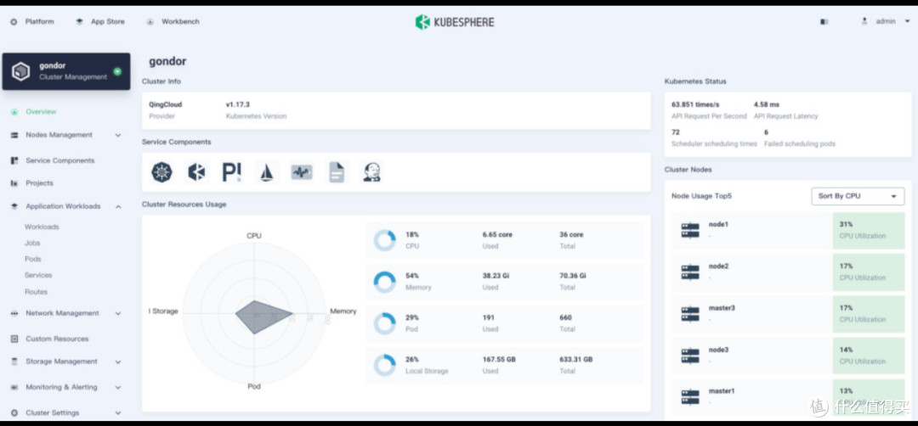Open the Sort By CPU dropdown
This screenshot has width=918, height=426.
point(858,196)
